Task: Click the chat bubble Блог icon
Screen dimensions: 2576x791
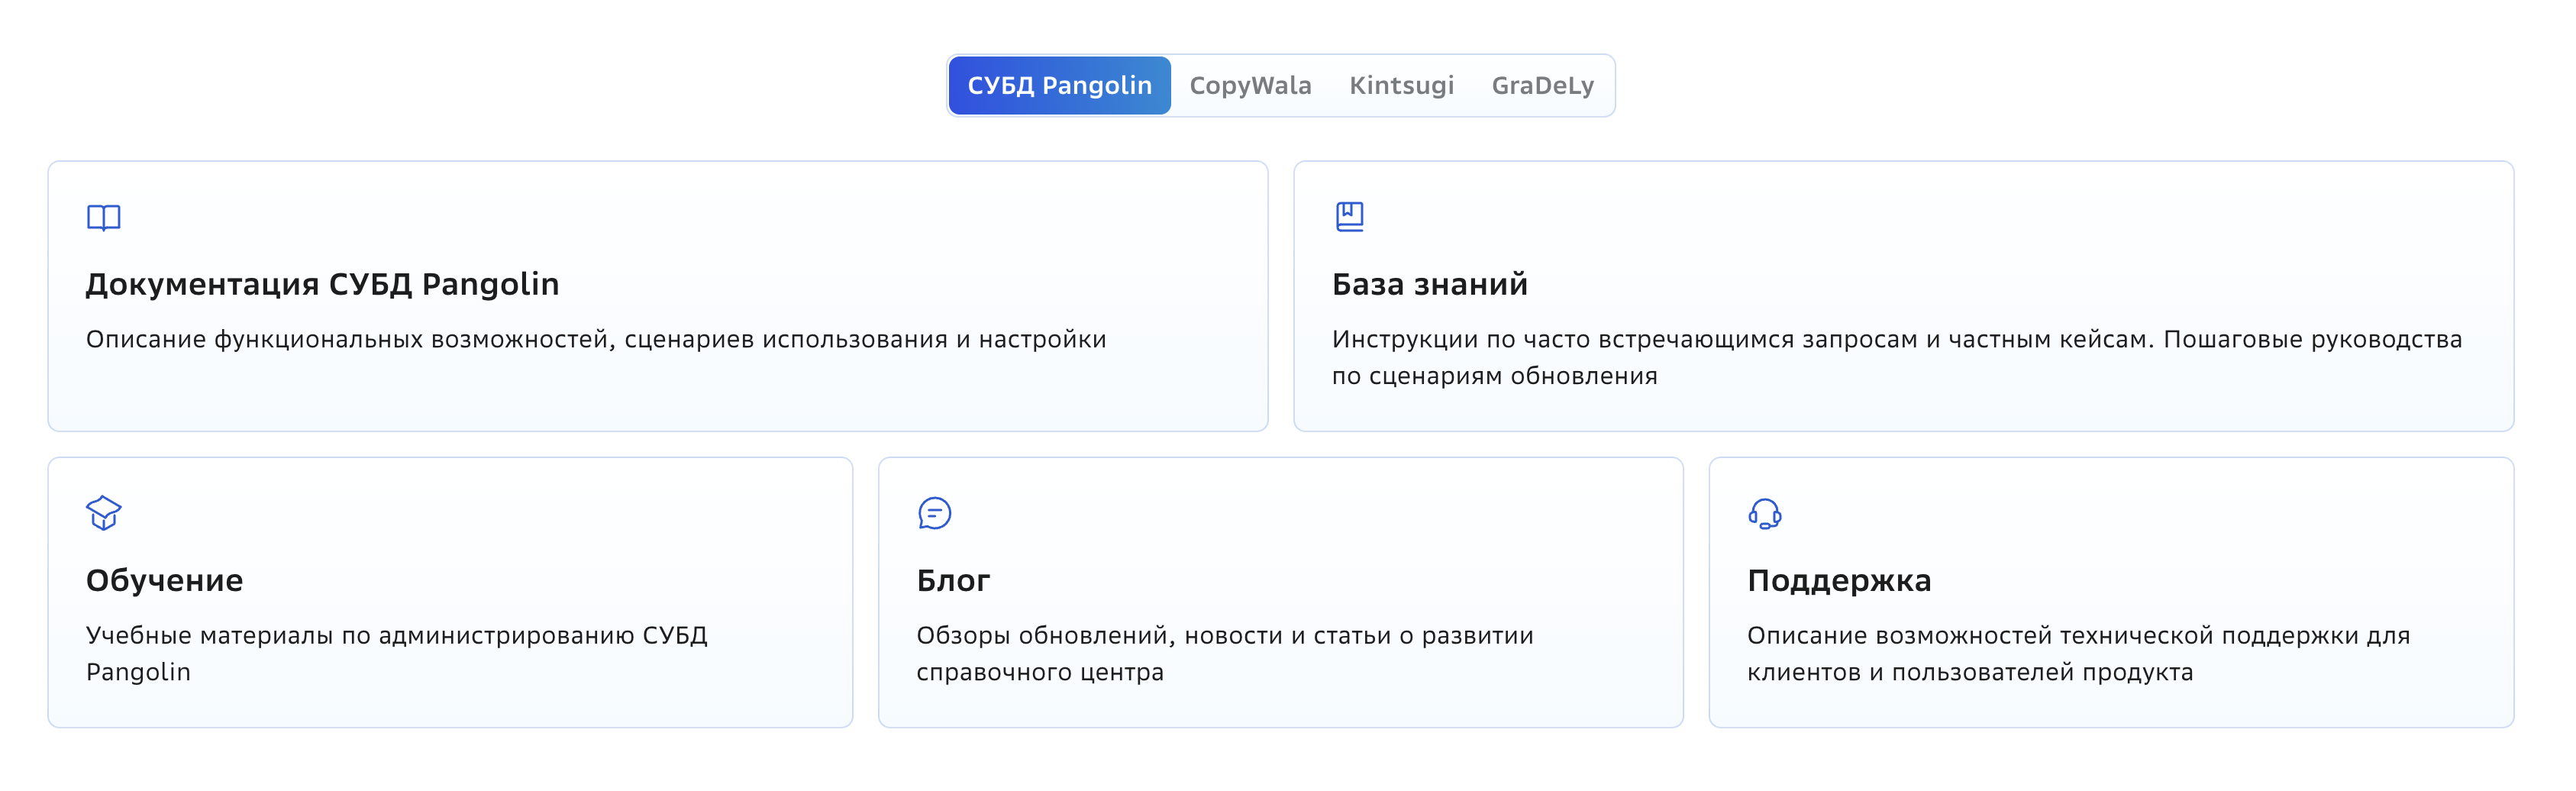Action: click(x=934, y=513)
